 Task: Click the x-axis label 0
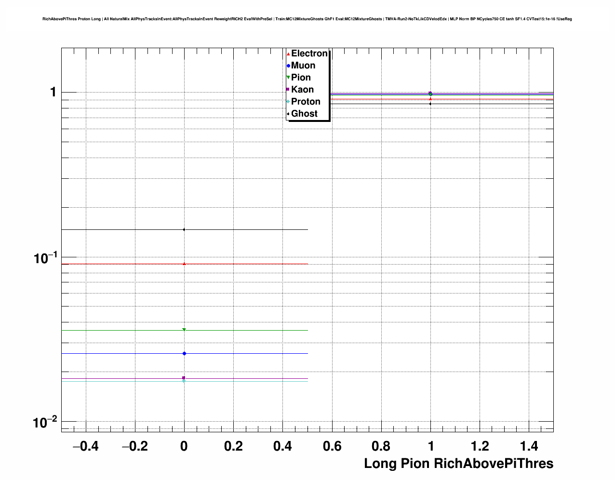184,446
